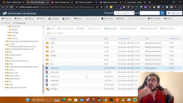The width and height of the screenshot is (183, 103).
Task: Select the fonts folder icon
Action: 47,51
